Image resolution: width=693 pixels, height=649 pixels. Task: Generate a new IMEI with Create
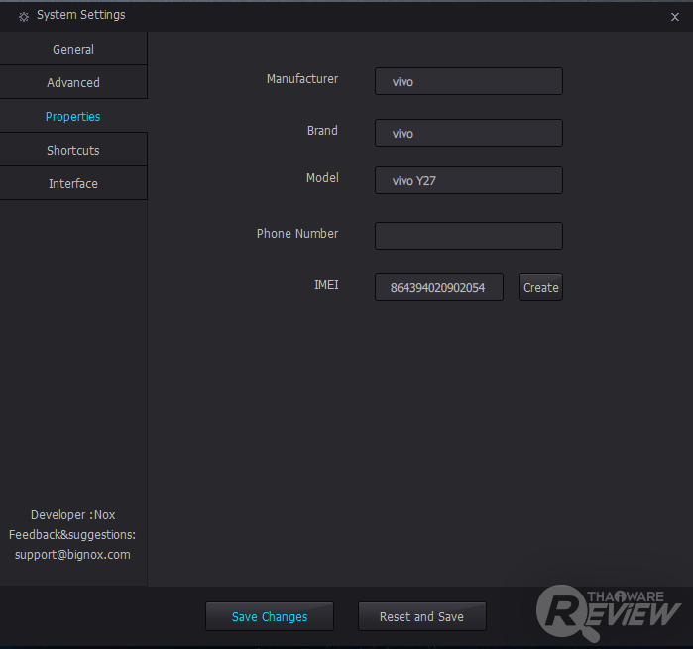point(540,287)
